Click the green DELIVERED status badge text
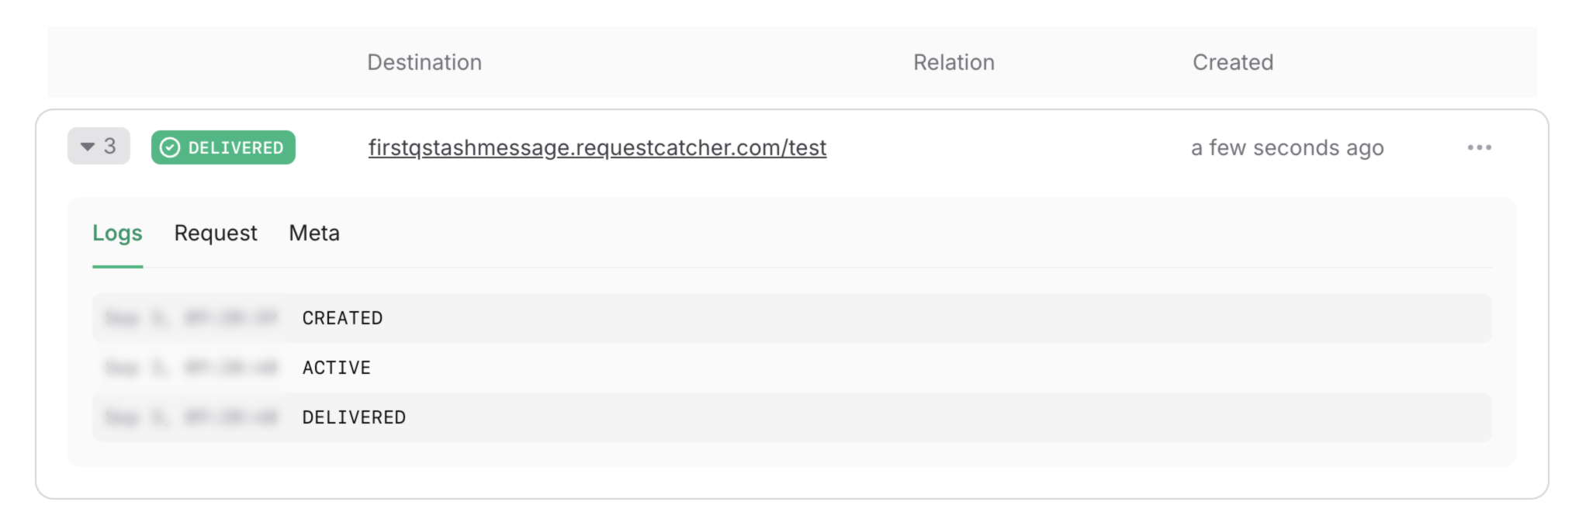Viewport: 1572px width, 512px height. point(236,147)
